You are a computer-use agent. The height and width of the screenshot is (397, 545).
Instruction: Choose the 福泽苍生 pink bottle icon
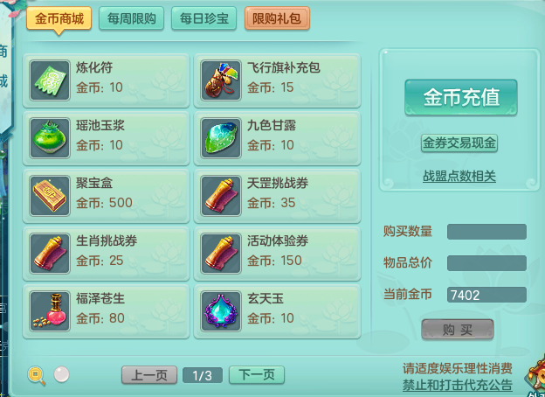click(x=50, y=311)
